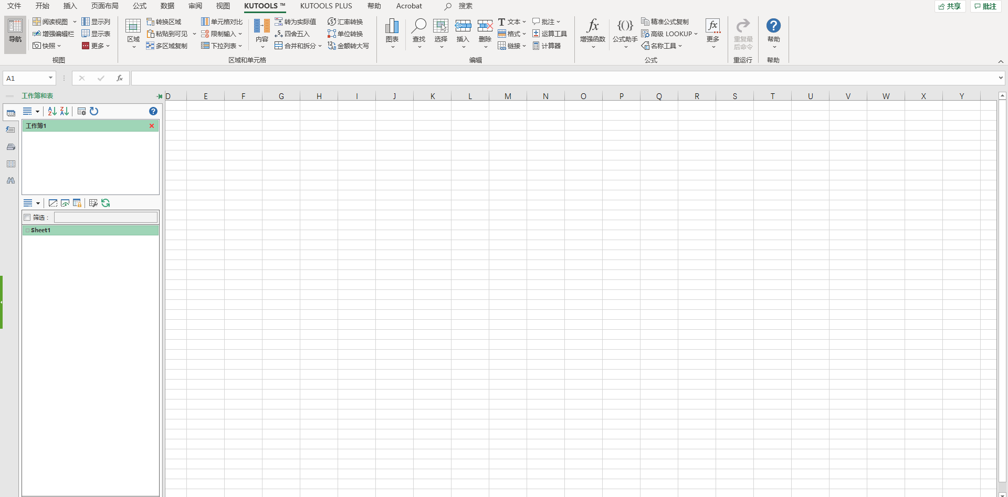The height and width of the screenshot is (497, 1008).
Task: Open navigation pane help question mark
Action: pyautogui.click(x=153, y=111)
